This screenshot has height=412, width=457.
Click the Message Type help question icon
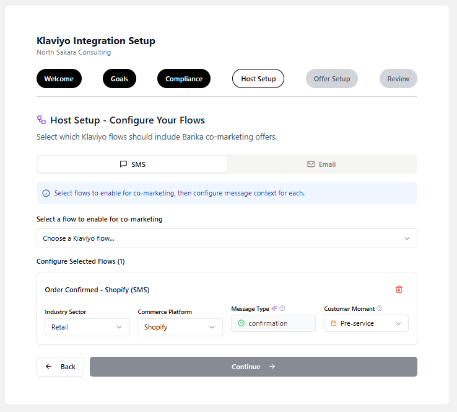282,308
